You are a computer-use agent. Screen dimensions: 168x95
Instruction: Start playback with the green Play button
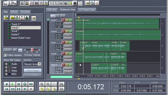(13, 84)
